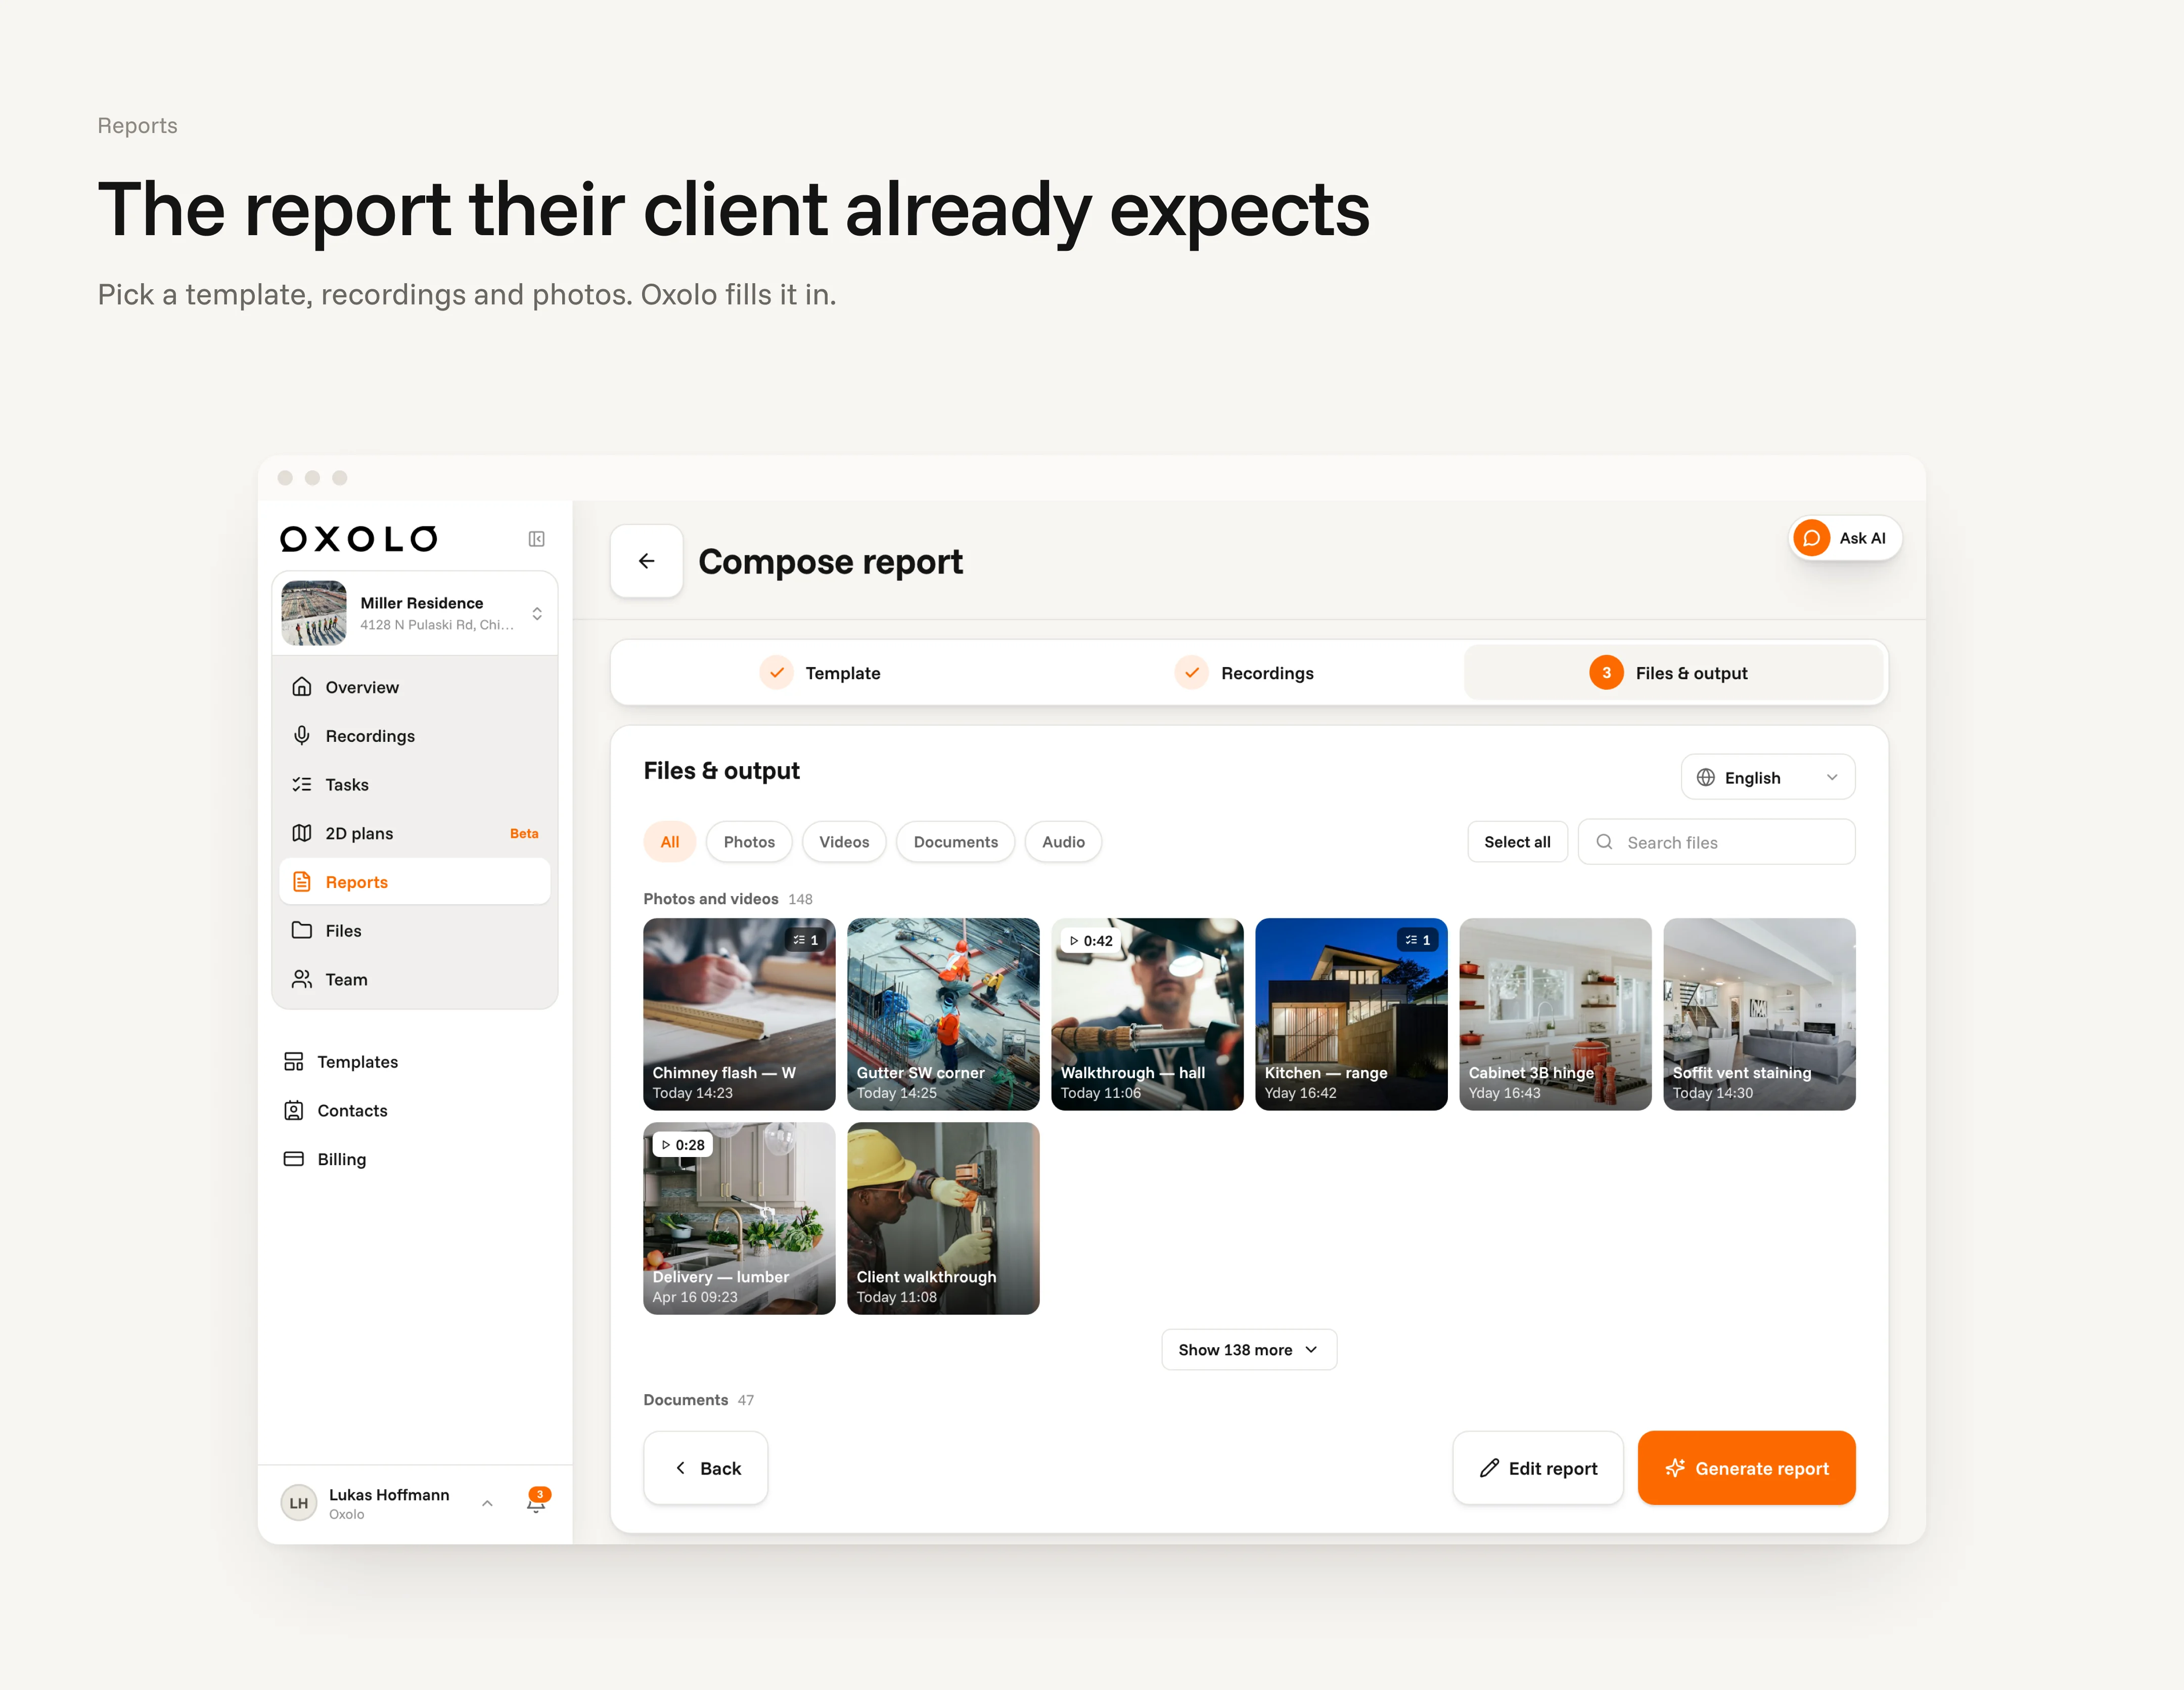This screenshot has width=2184, height=1690.
Task: Open Contacts in the sidebar
Action: tap(415, 1111)
